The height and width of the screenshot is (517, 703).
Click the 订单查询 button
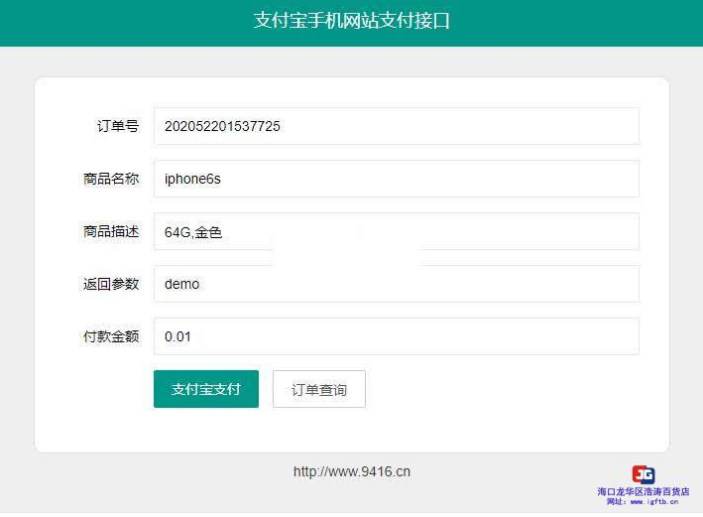click(x=318, y=389)
